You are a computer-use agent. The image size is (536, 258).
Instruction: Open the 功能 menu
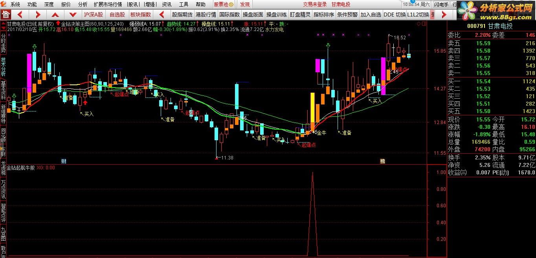pos(32,4)
